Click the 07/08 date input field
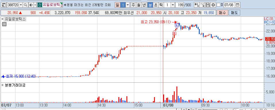 pyautogui.click(x=229, y=5)
